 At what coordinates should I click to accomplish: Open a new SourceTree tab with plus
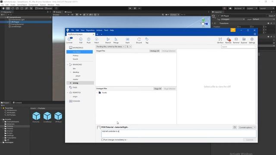pyautogui.click(x=97, y=34)
